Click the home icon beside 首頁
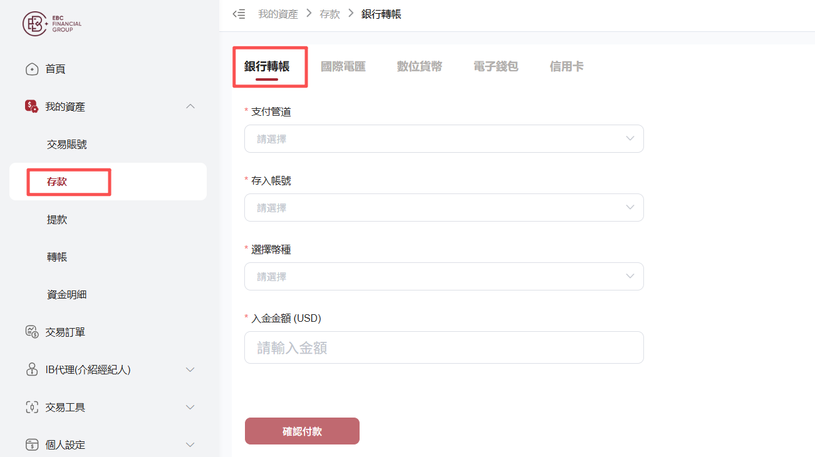Image resolution: width=815 pixels, height=457 pixels. (x=32, y=69)
